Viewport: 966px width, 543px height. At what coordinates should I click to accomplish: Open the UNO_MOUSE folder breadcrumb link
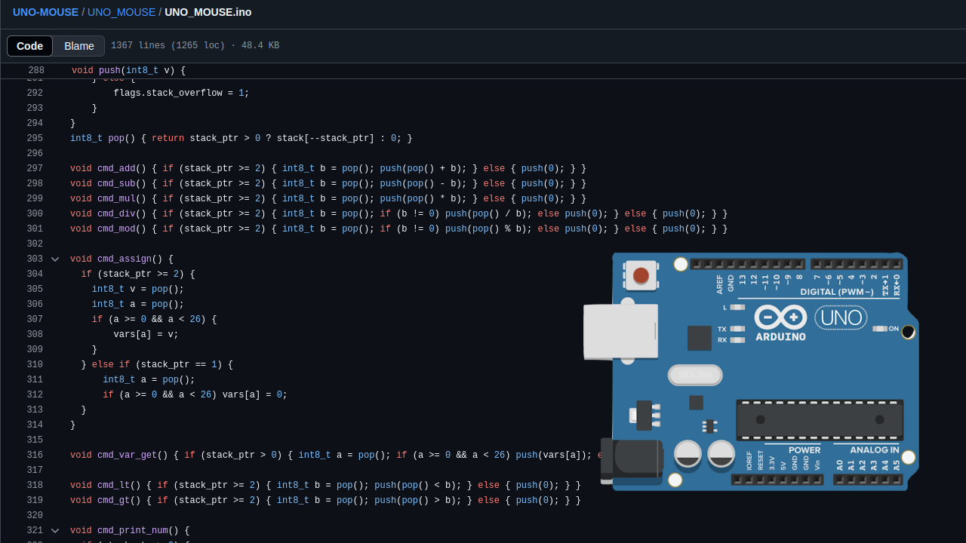(x=121, y=12)
